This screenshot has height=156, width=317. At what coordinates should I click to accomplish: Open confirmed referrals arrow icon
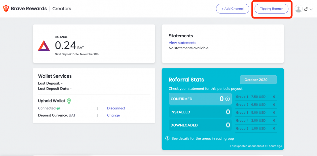click(x=228, y=99)
